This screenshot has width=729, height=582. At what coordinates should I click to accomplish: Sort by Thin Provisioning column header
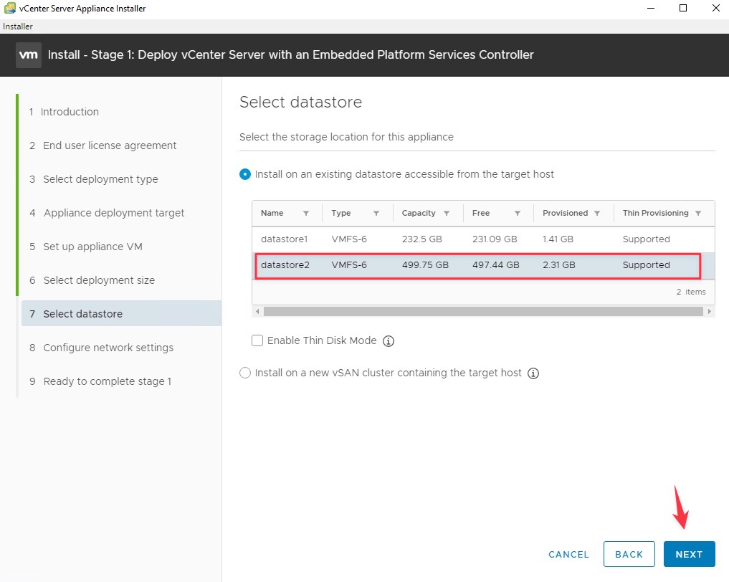[656, 213]
